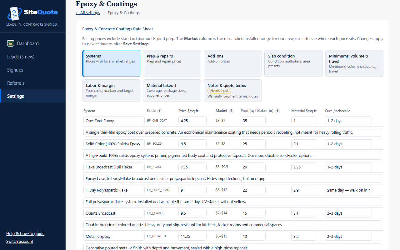Open Referrals in the sidebar

coord(33,83)
